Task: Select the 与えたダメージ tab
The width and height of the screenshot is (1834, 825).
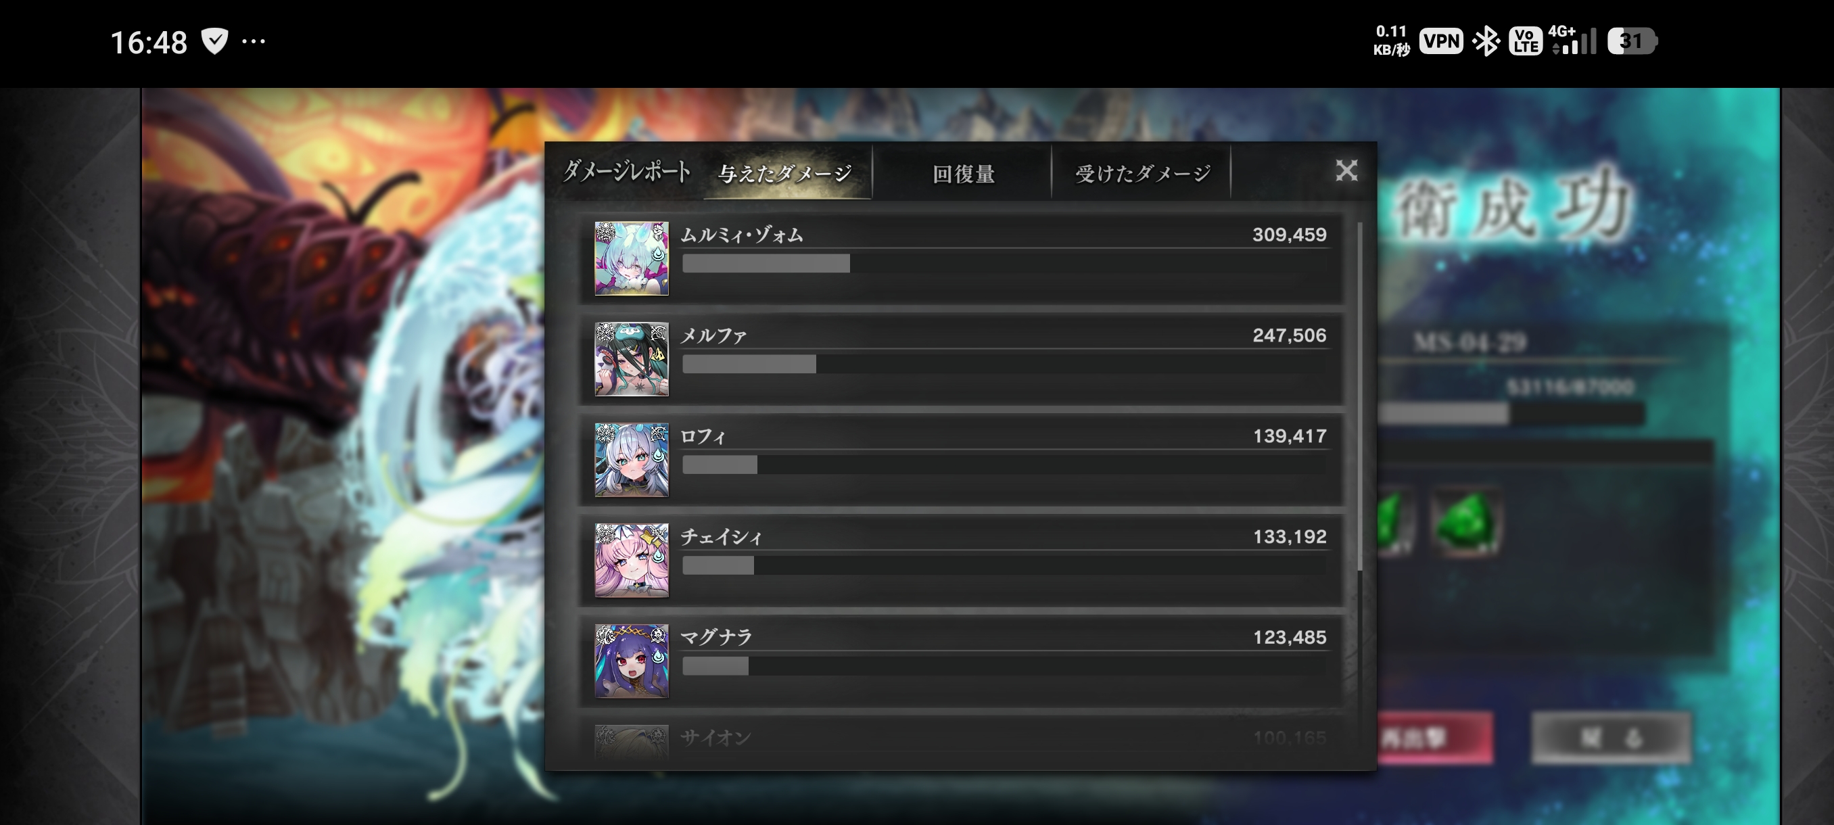Action: tap(785, 173)
